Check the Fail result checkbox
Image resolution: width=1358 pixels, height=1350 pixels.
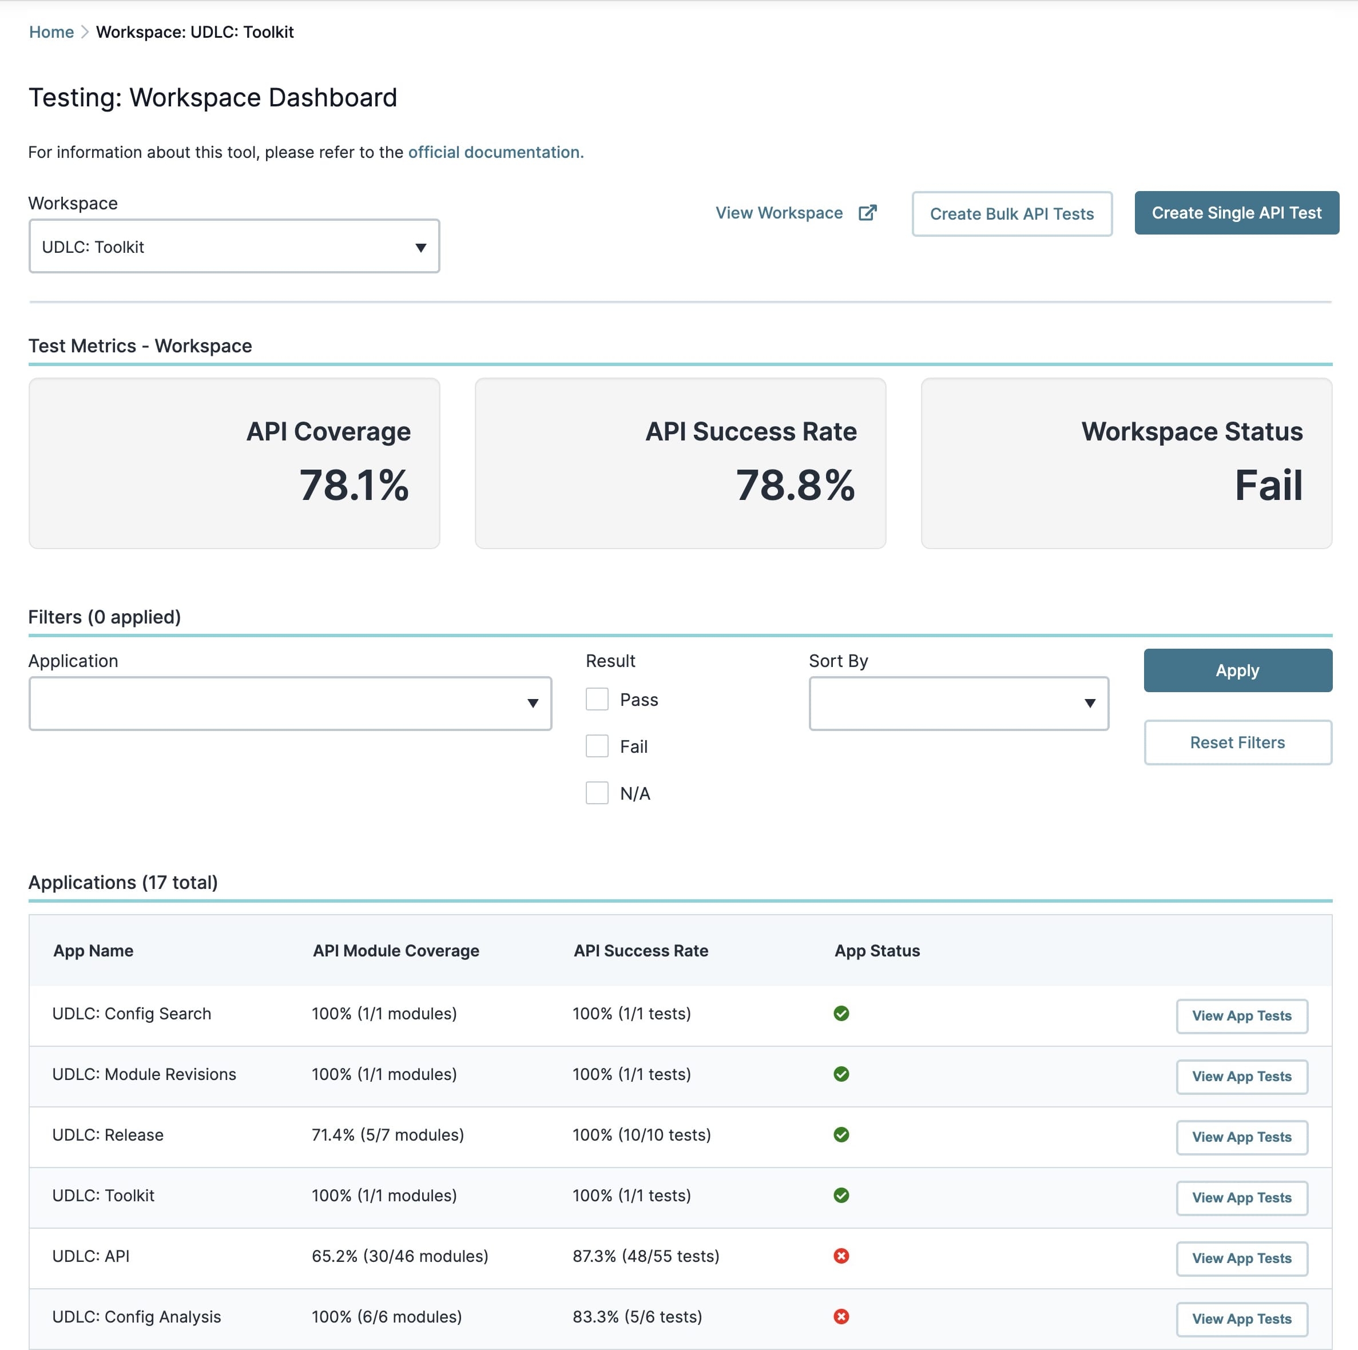pos(597,745)
